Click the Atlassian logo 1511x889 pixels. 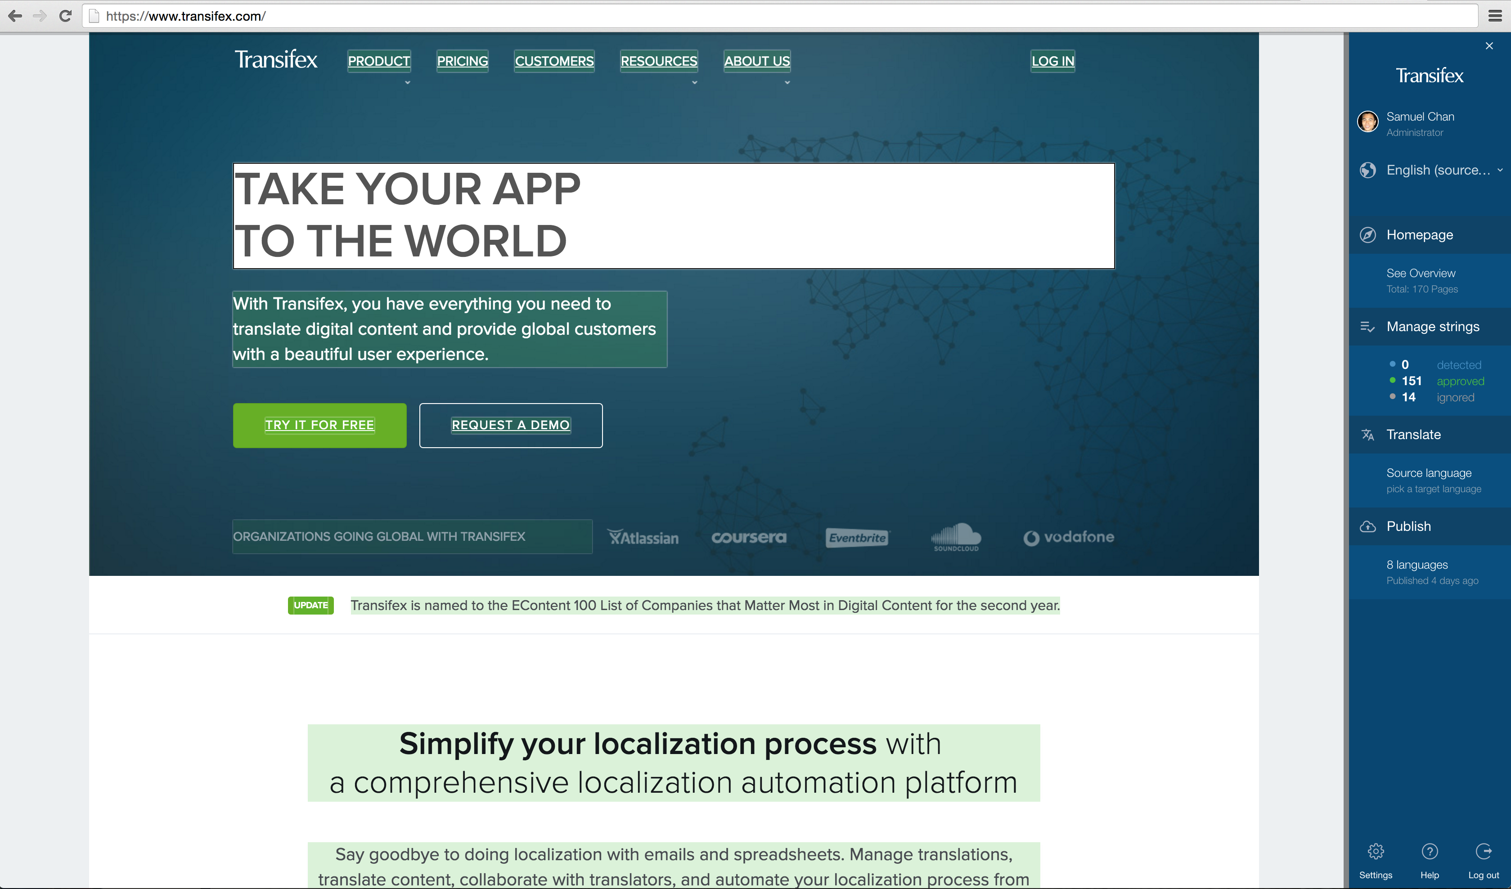click(x=643, y=537)
